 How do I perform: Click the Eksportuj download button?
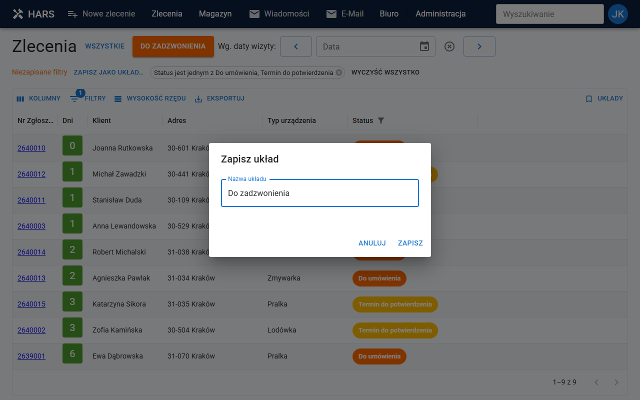(x=219, y=98)
